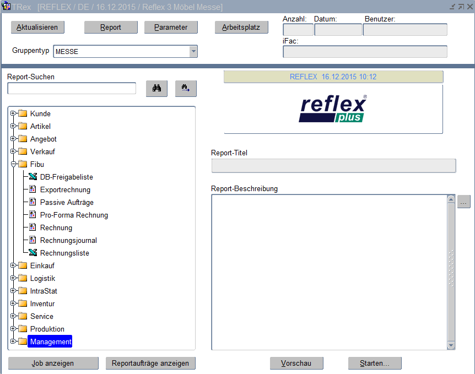Expand the Einkauf tree node
475x374 pixels.
[x=13, y=265]
